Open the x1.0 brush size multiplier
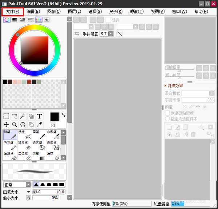The image size is (218, 209). click(x=36, y=192)
